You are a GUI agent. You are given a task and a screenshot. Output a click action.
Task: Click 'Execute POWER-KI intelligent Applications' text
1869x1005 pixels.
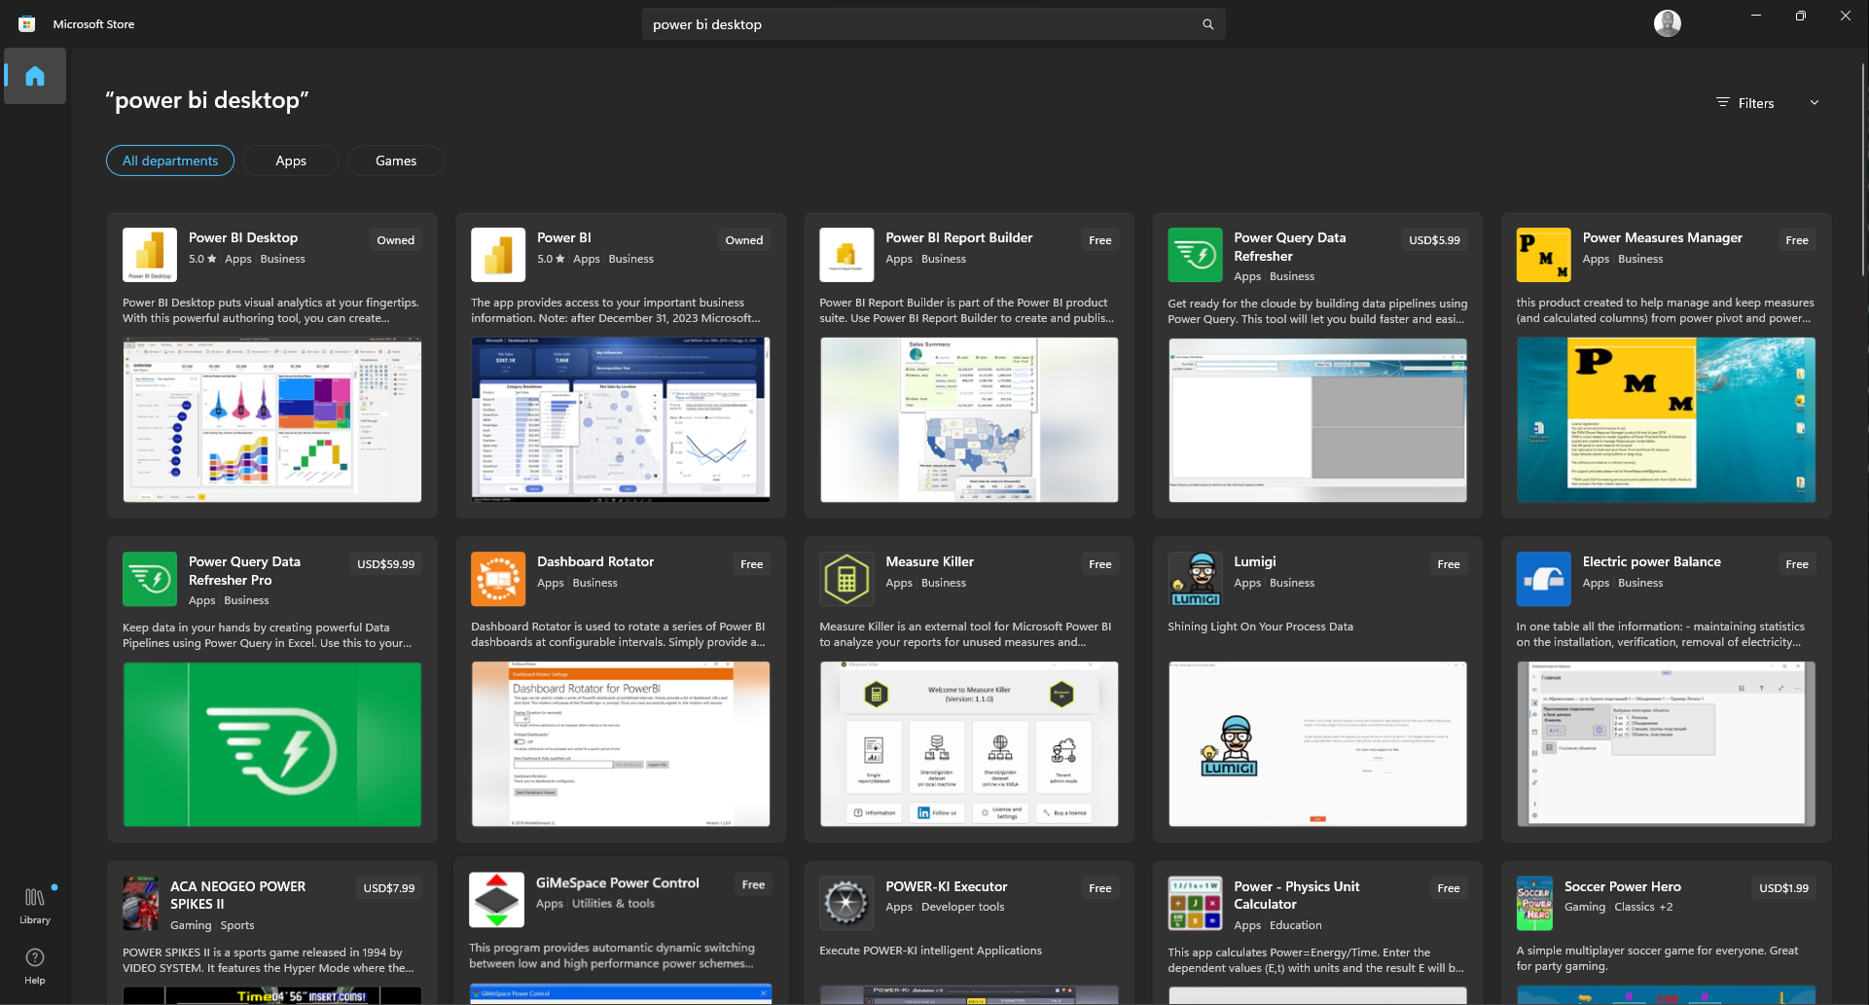coord(930,951)
